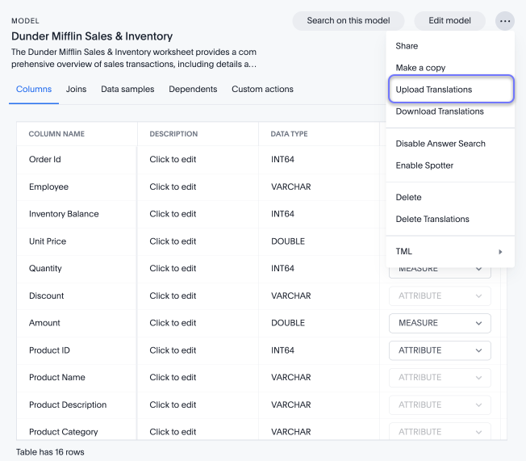
Task: Choose Delete Translations menu entry
Action: point(432,219)
